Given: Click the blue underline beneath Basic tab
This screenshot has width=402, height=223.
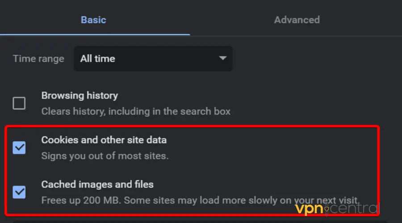Looking at the screenshot, I should (95, 34).
